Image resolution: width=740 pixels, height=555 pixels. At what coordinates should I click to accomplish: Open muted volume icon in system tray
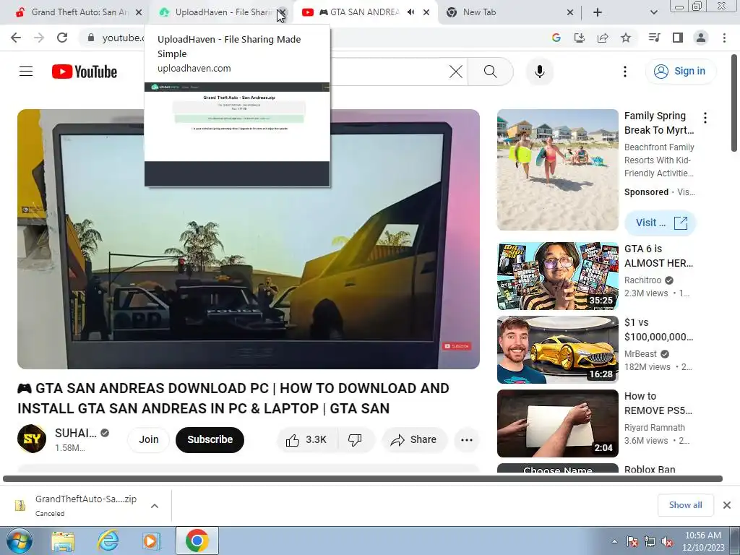point(667,542)
